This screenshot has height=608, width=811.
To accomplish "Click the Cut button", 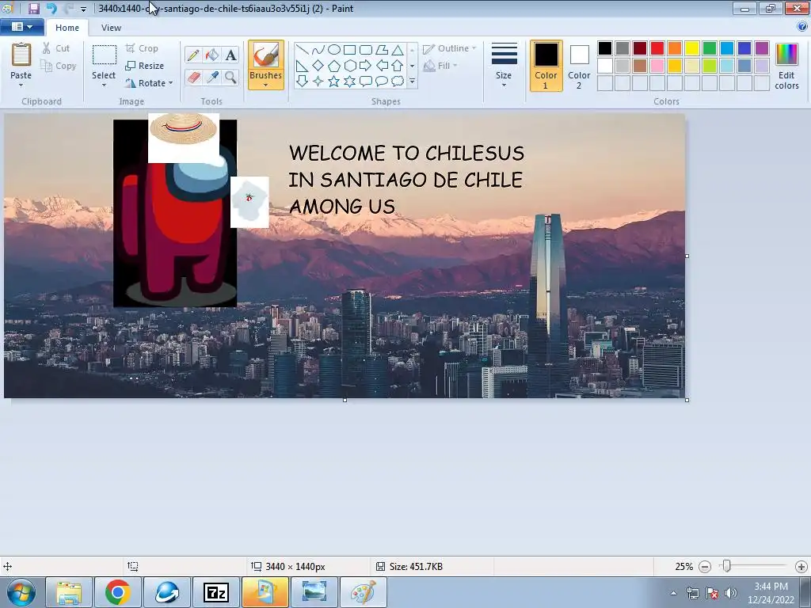I will coord(56,48).
